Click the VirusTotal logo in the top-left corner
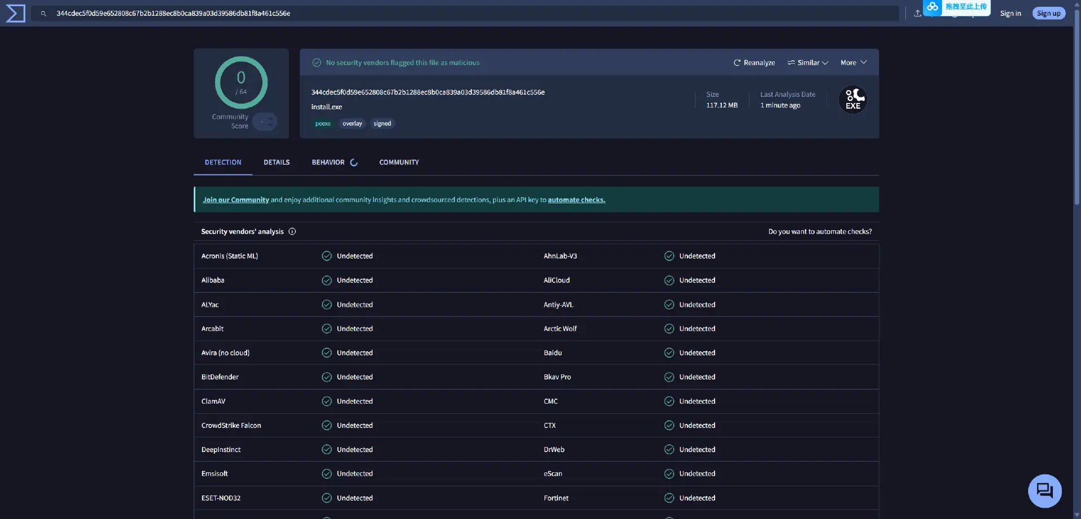Screen dimensions: 1081x519 [x=14, y=13]
